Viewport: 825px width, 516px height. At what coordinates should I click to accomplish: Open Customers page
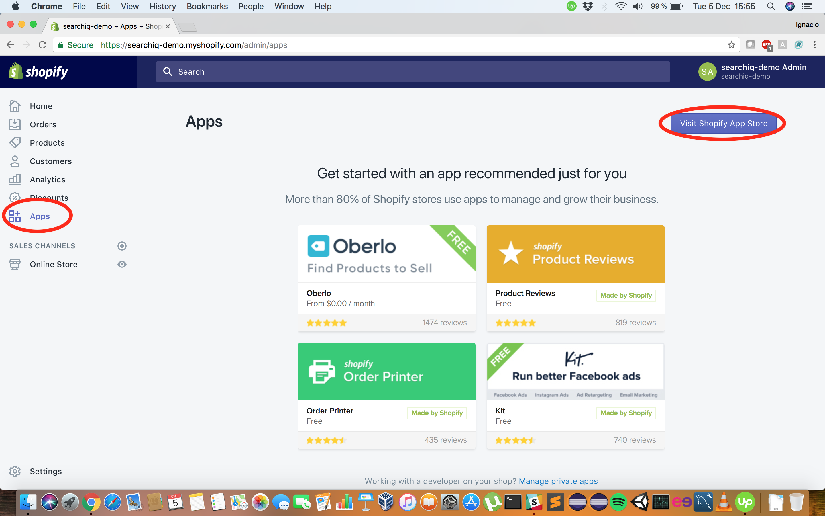point(51,161)
